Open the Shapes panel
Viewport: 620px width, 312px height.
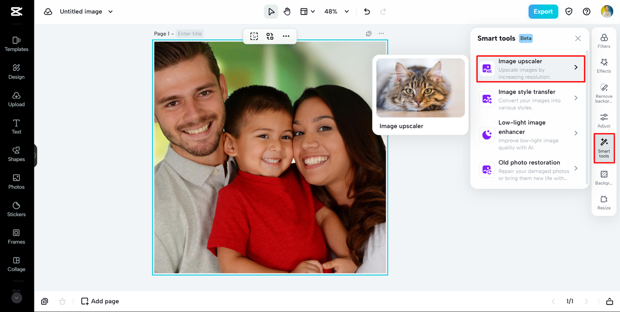16,154
